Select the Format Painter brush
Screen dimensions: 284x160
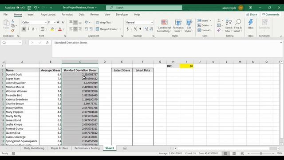(x=13, y=31)
